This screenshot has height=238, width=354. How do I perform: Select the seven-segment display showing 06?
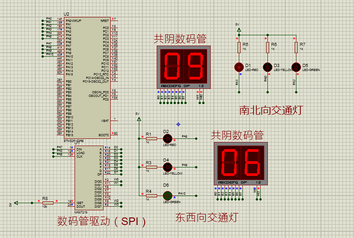241,163
